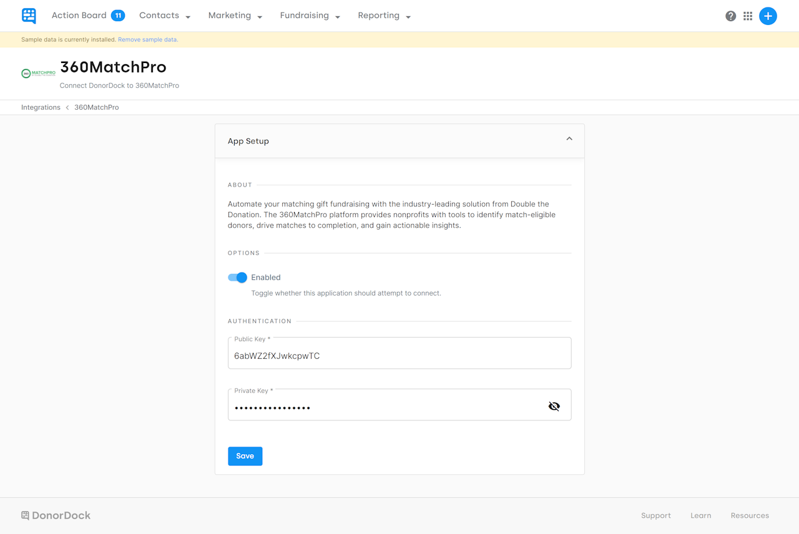Go to the Action Board
Image resolution: width=799 pixels, height=534 pixels.
click(78, 15)
